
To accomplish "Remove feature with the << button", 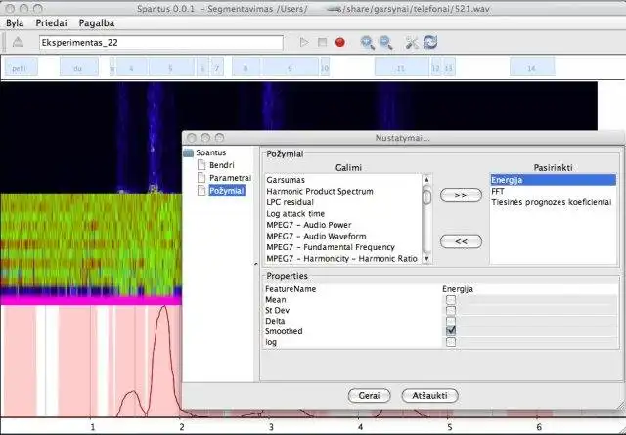I will point(461,240).
